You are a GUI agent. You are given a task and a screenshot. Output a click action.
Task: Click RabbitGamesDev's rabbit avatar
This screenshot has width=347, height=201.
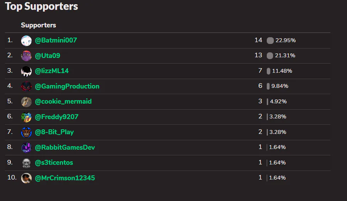[x=26, y=147]
